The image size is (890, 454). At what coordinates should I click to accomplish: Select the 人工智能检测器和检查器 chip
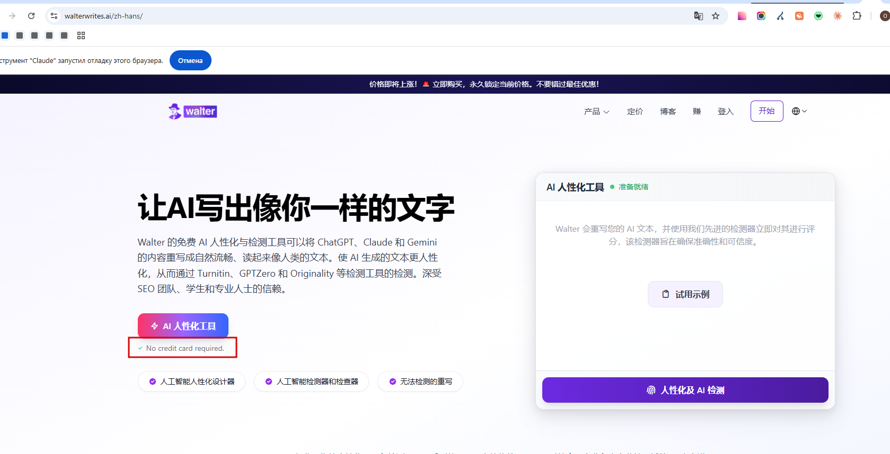tap(311, 382)
